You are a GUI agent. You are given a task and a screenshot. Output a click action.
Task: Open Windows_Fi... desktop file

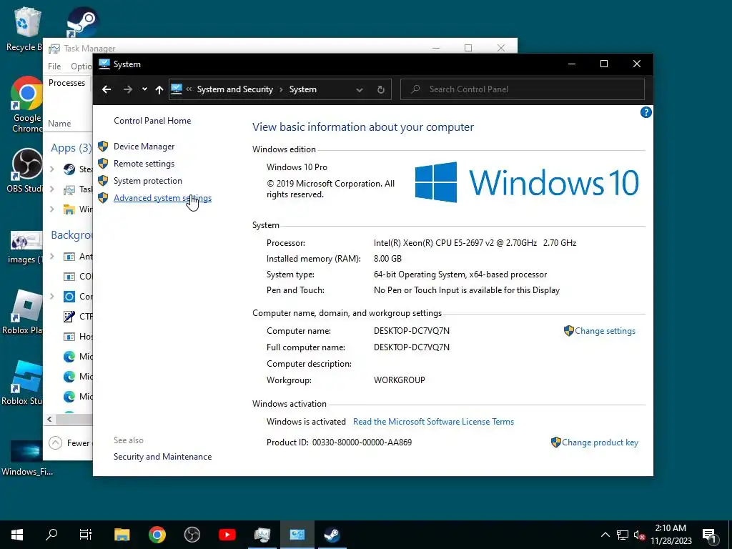26,457
